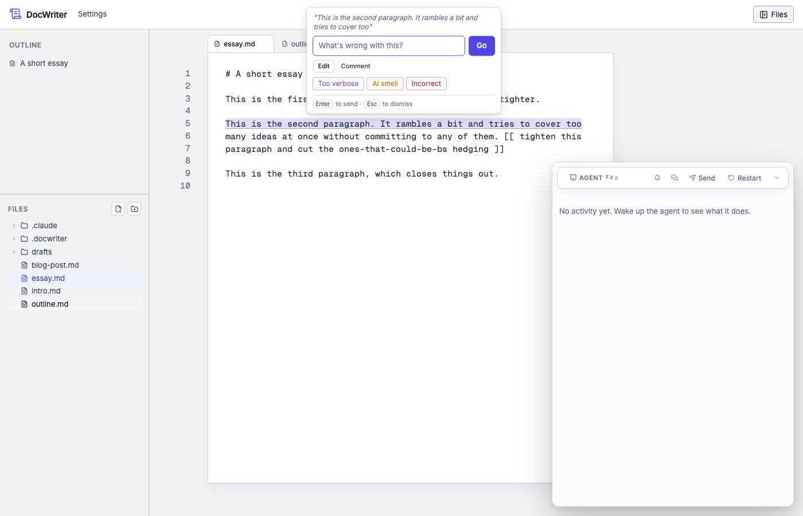Image resolution: width=803 pixels, height=516 pixels.
Task: Expand the drafts folder chevron
Action: [x=14, y=252]
